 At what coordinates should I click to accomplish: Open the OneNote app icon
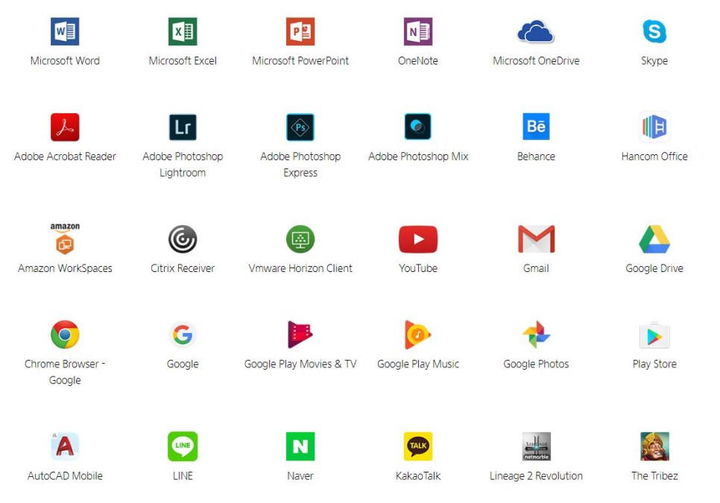point(418,31)
